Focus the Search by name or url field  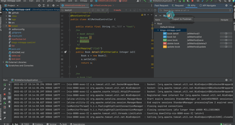point(195,10)
